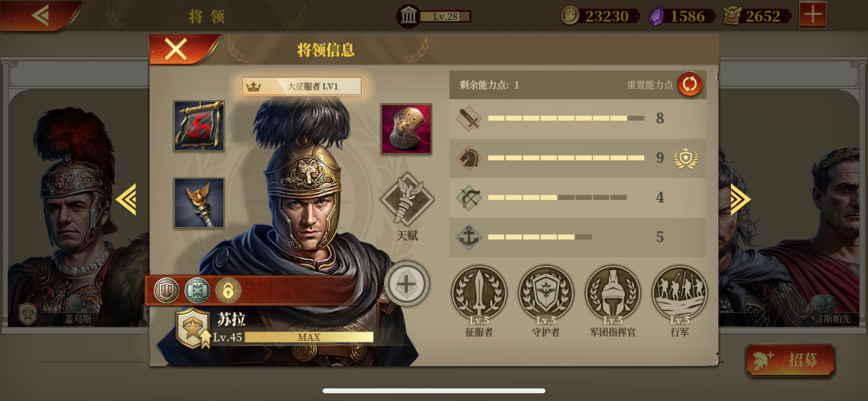Open the 军团指挥官 helmet skill medallion

pos(612,293)
